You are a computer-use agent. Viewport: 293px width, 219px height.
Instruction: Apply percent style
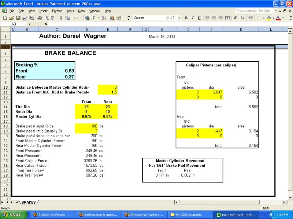pyautogui.click(x=242, y=18)
